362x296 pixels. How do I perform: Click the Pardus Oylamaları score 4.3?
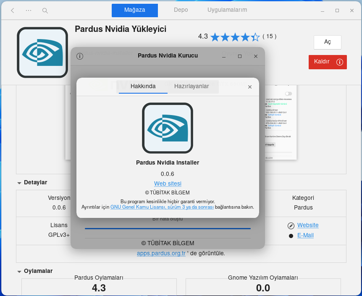click(99, 288)
